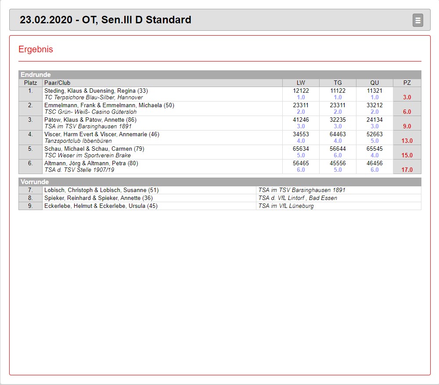Click the Paar/Club column header
The image size is (439, 385).
(57, 83)
